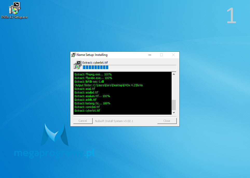
Task: Click the log scrollbar down arrow
Action: pyautogui.click(x=174, y=112)
